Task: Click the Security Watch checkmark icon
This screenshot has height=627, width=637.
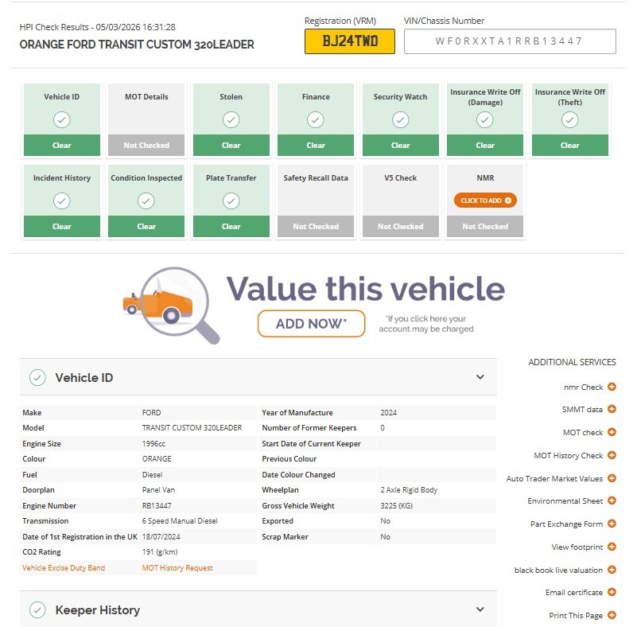Action: (x=400, y=120)
